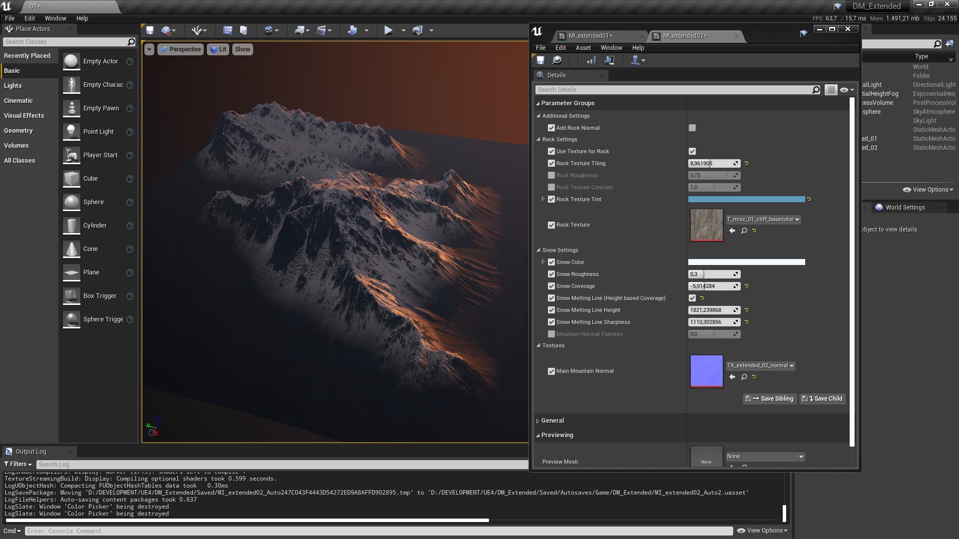This screenshot has width=959, height=539.
Task: Use selected asset for Main Mountain Normal
Action: point(732,377)
